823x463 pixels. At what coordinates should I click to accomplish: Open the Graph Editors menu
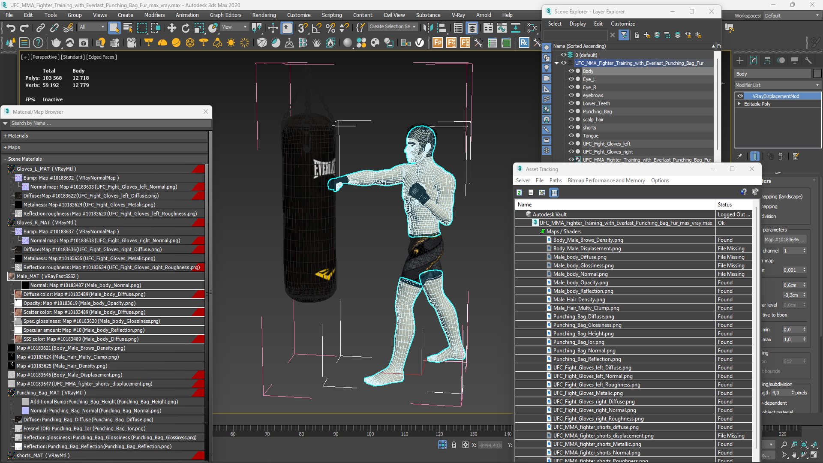point(225,15)
